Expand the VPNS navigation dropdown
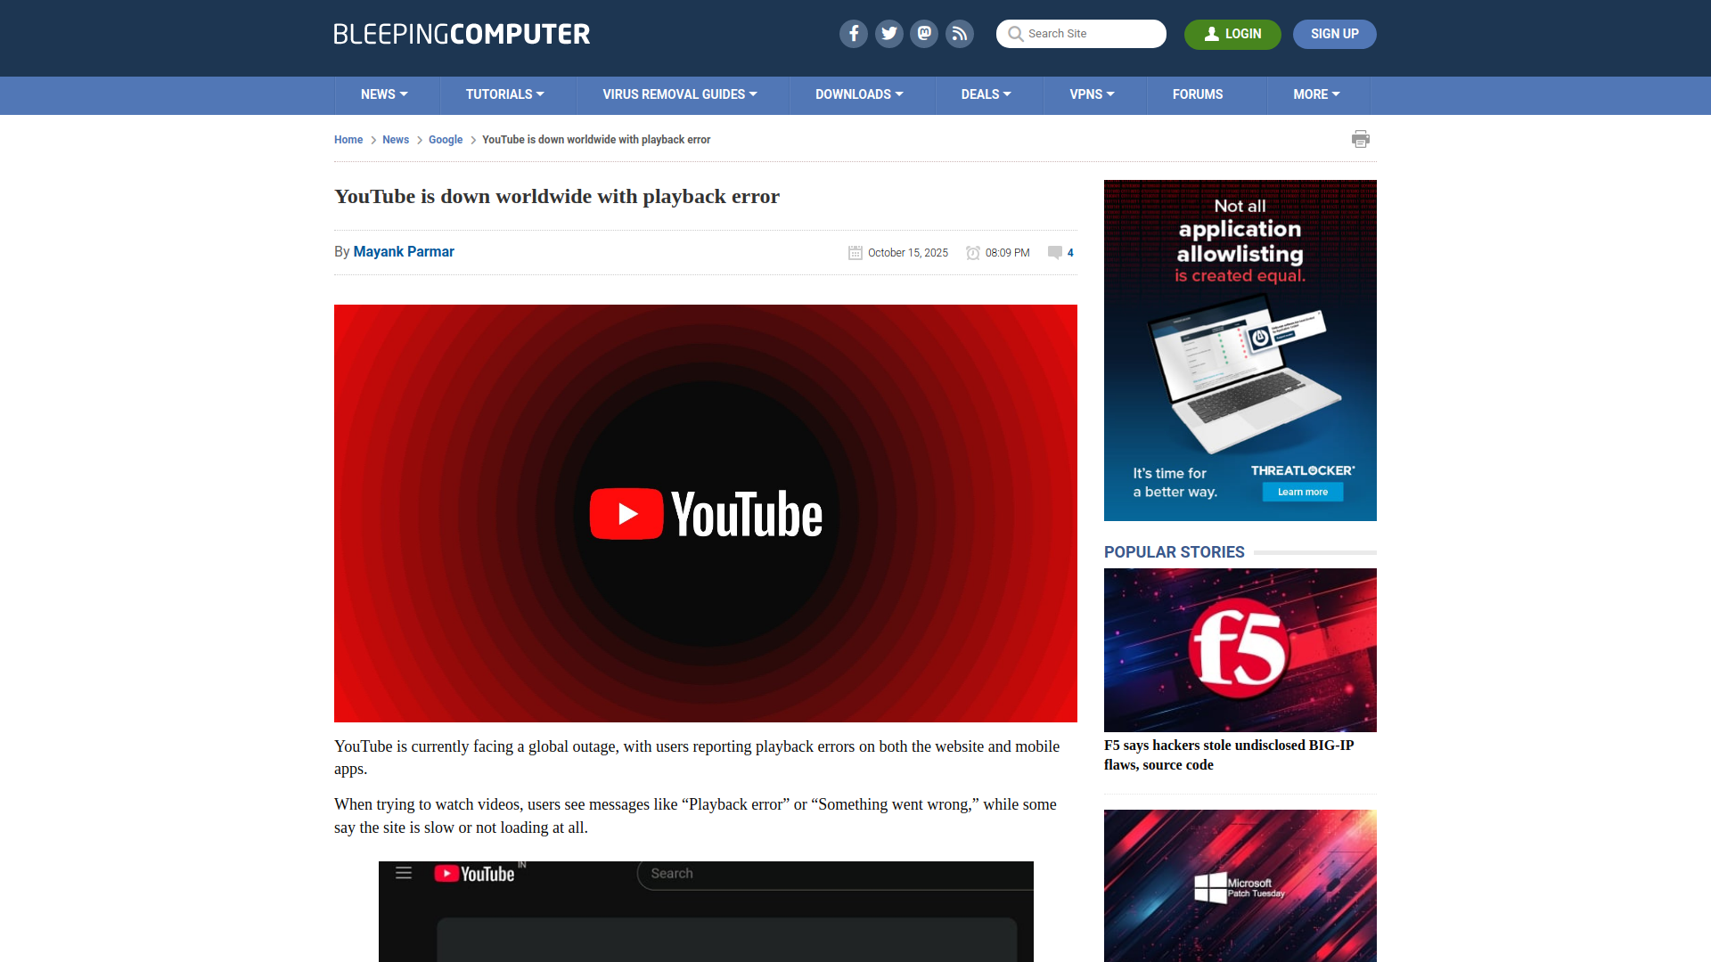Screen dimensions: 1711x962 [x=1093, y=94]
